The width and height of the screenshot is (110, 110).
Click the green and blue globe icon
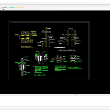coord(5,7)
